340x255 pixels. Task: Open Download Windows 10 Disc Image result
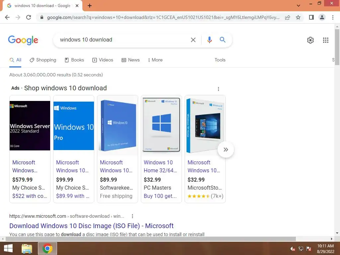(x=91, y=226)
